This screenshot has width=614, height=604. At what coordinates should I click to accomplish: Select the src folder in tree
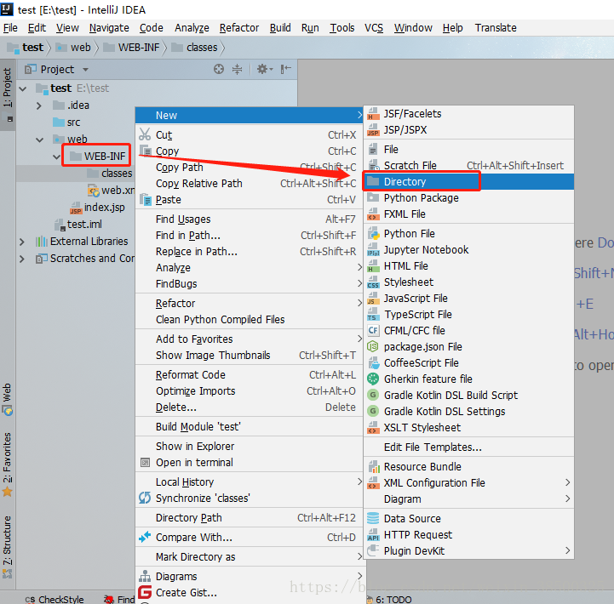tap(66, 123)
